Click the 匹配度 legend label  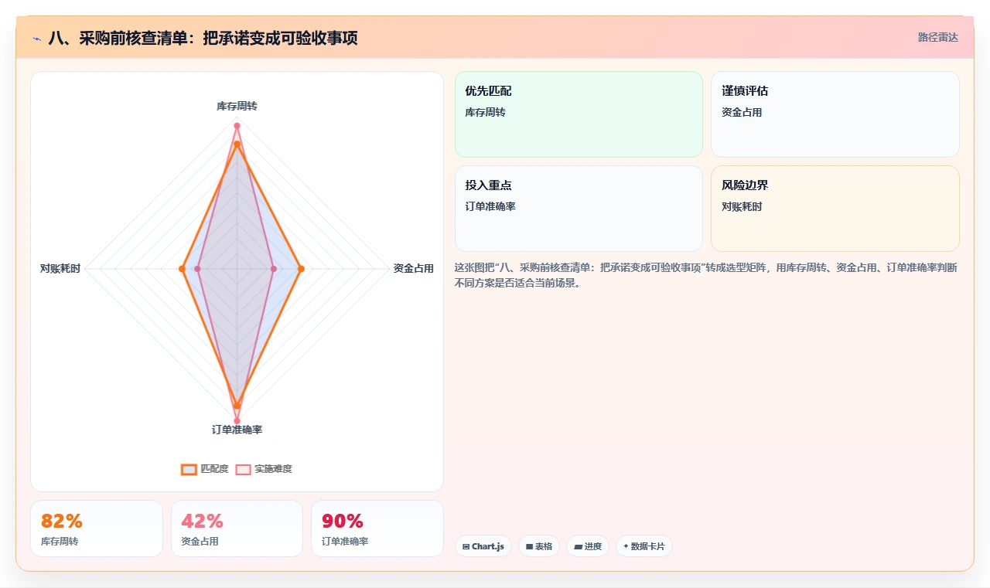214,469
